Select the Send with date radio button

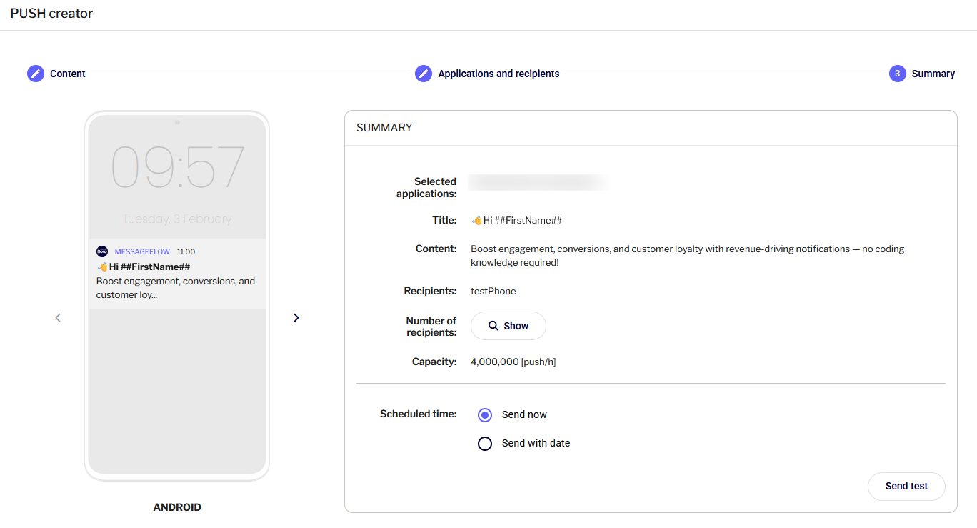click(485, 444)
